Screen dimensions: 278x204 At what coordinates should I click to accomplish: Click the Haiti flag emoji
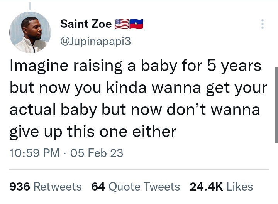pyautogui.click(x=136, y=24)
